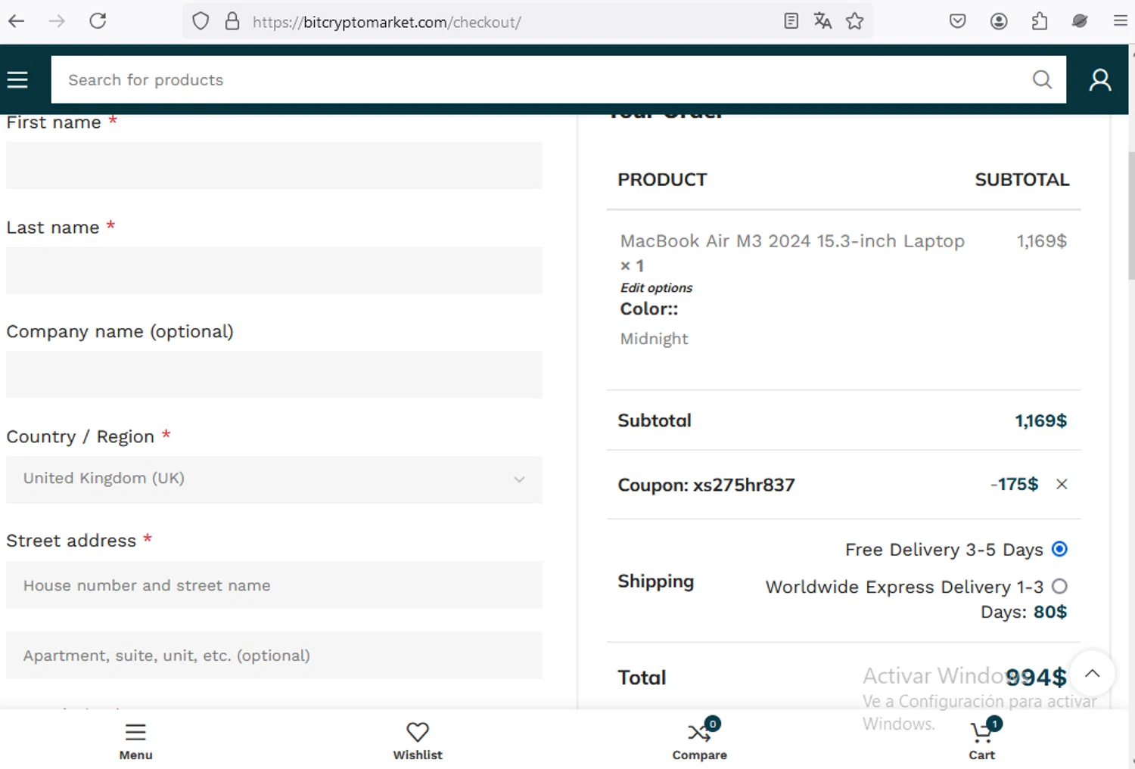This screenshot has width=1135, height=769.
Task: Open the tracking protection shield icon
Action: point(201,21)
